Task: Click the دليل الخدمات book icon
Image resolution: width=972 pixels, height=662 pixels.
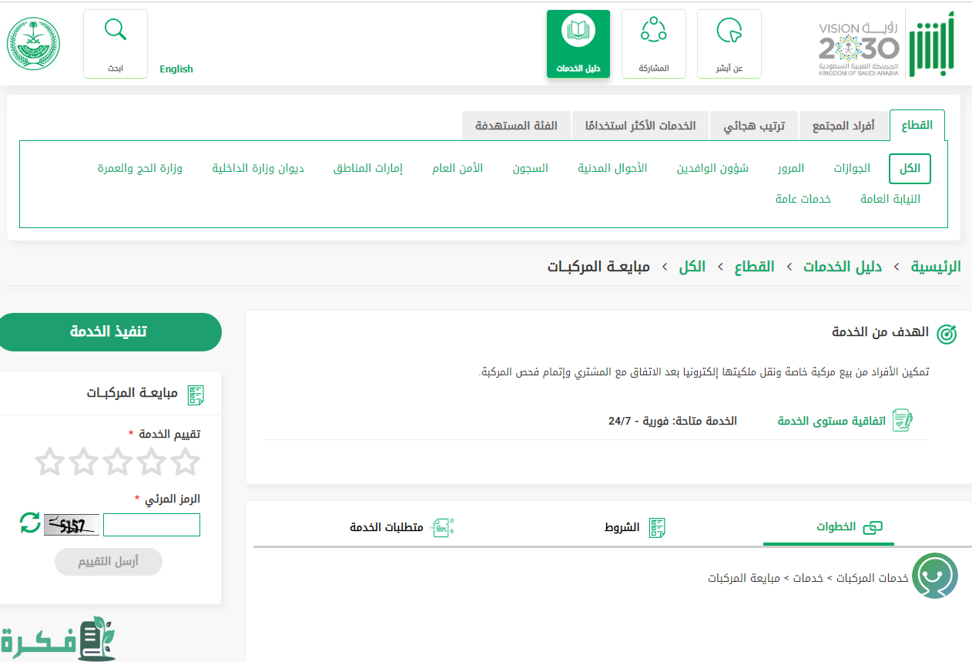Action: click(578, 31)
